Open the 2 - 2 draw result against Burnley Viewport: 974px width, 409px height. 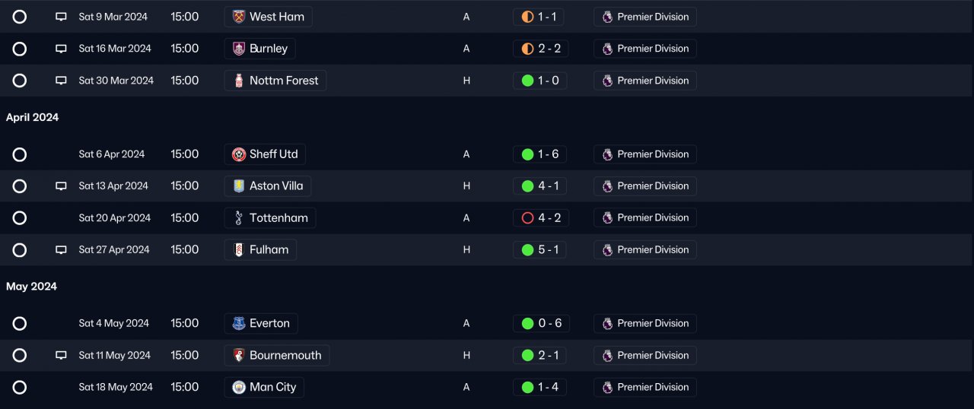tap(541, 49)
